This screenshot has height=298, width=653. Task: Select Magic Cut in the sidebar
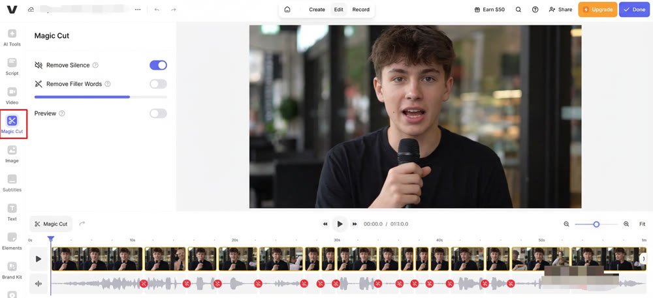pos(12,125)
